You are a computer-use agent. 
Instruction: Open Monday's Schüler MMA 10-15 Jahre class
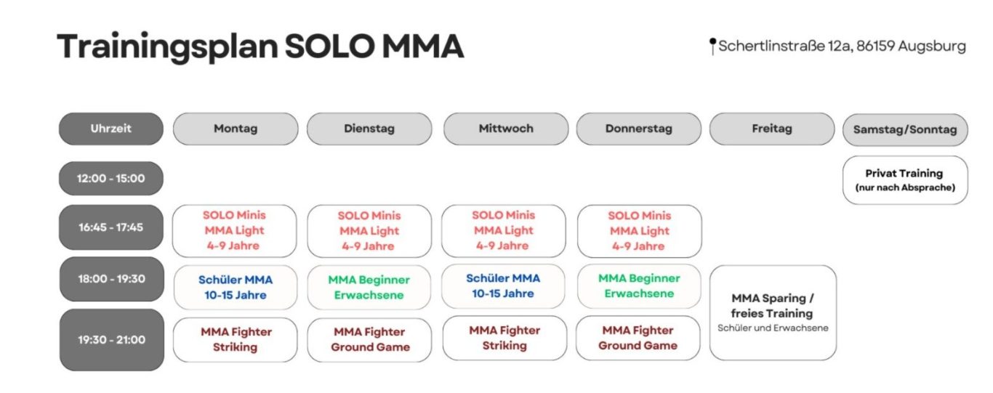(x=234, y=288)
